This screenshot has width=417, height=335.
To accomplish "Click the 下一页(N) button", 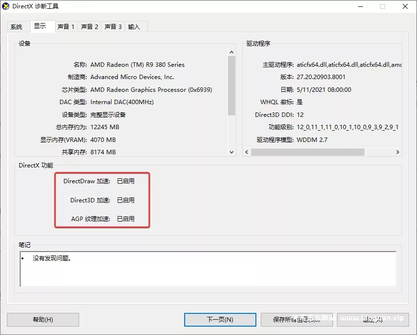I will point(220,320).
